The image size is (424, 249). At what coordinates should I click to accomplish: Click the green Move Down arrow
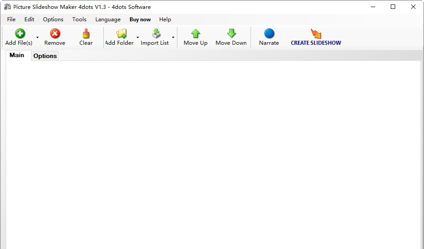(x=231, y=34)
